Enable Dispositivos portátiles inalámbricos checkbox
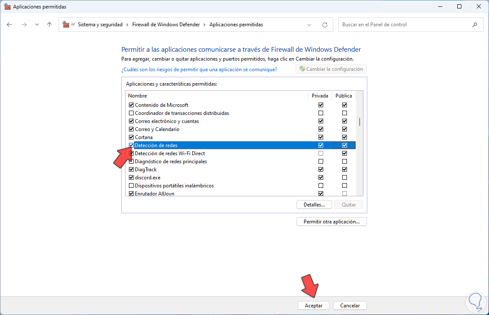 tap(131, 186)
